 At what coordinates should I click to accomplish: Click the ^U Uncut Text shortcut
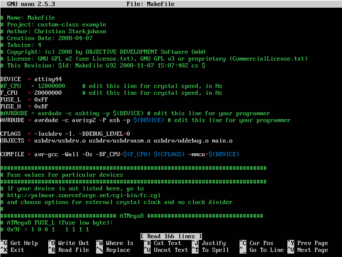(x=166, y=250)
